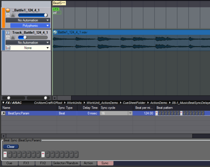Click volume slider of Track_Battle1_124_4_1
Viewport: 210px width, 167px height.
33,38
